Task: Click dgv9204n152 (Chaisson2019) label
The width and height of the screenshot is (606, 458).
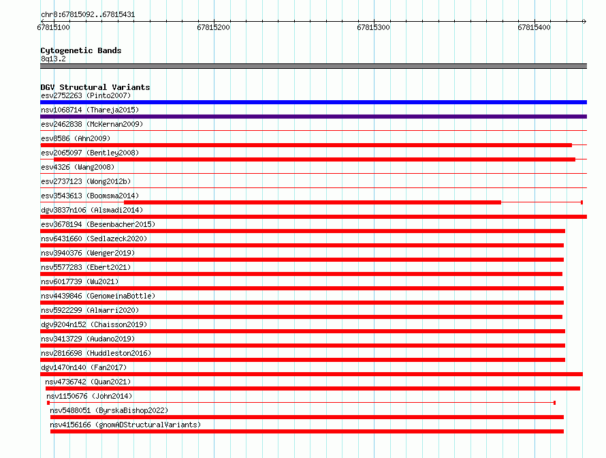Action: (x=94, y=324)
